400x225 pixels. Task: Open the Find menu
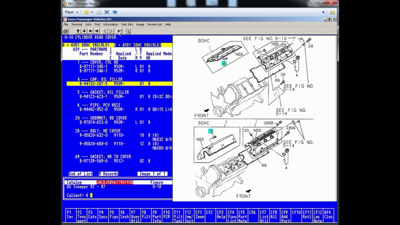click(97, 24)
